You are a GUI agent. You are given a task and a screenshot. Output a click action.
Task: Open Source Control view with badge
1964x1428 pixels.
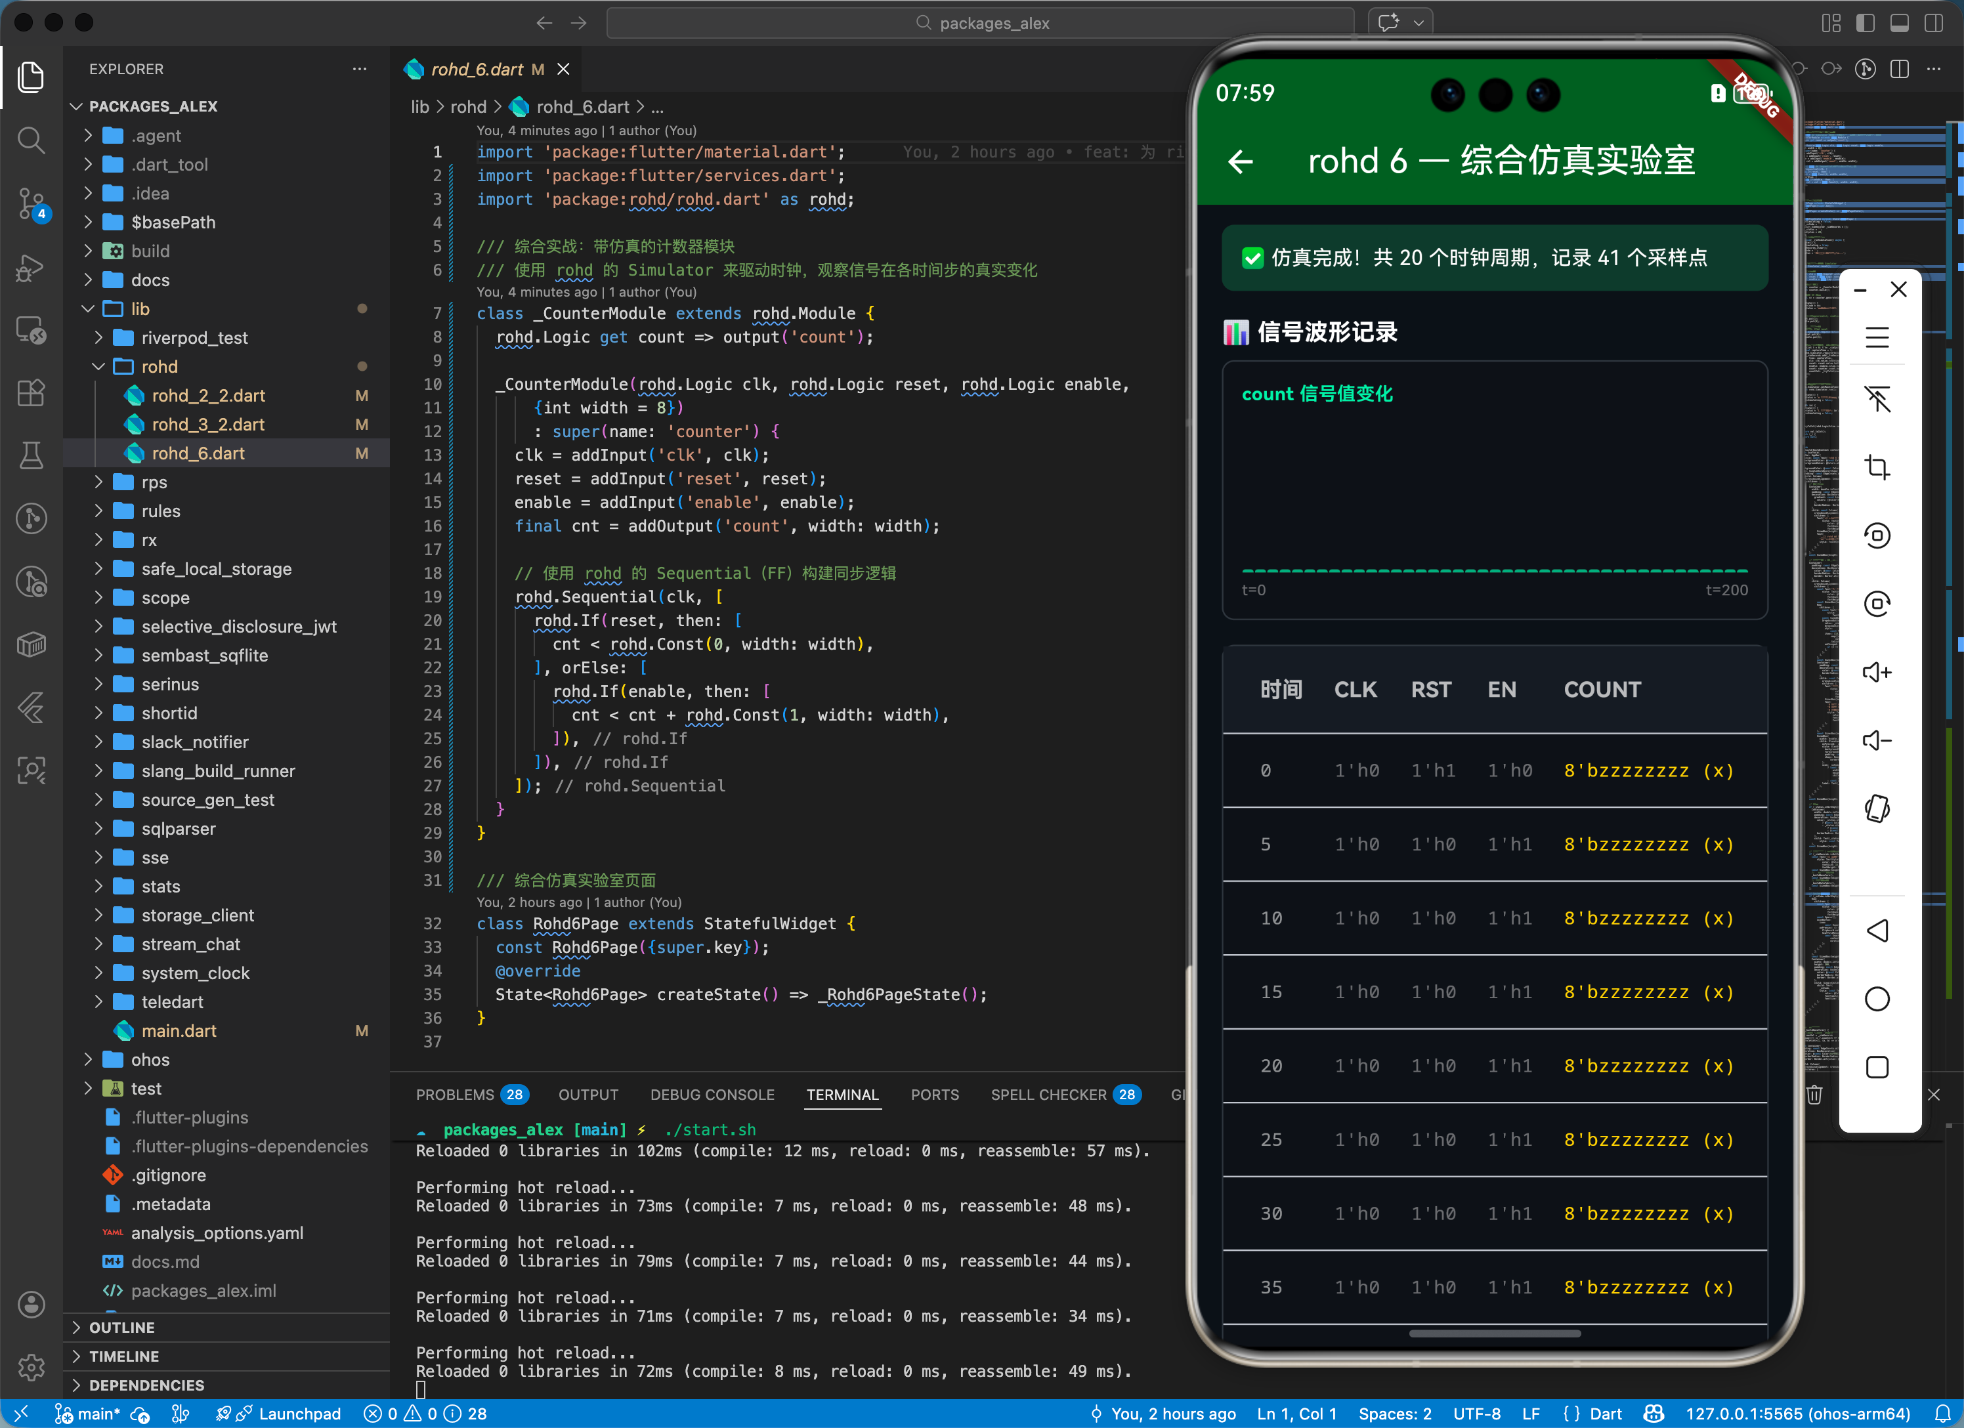(31, 204)
